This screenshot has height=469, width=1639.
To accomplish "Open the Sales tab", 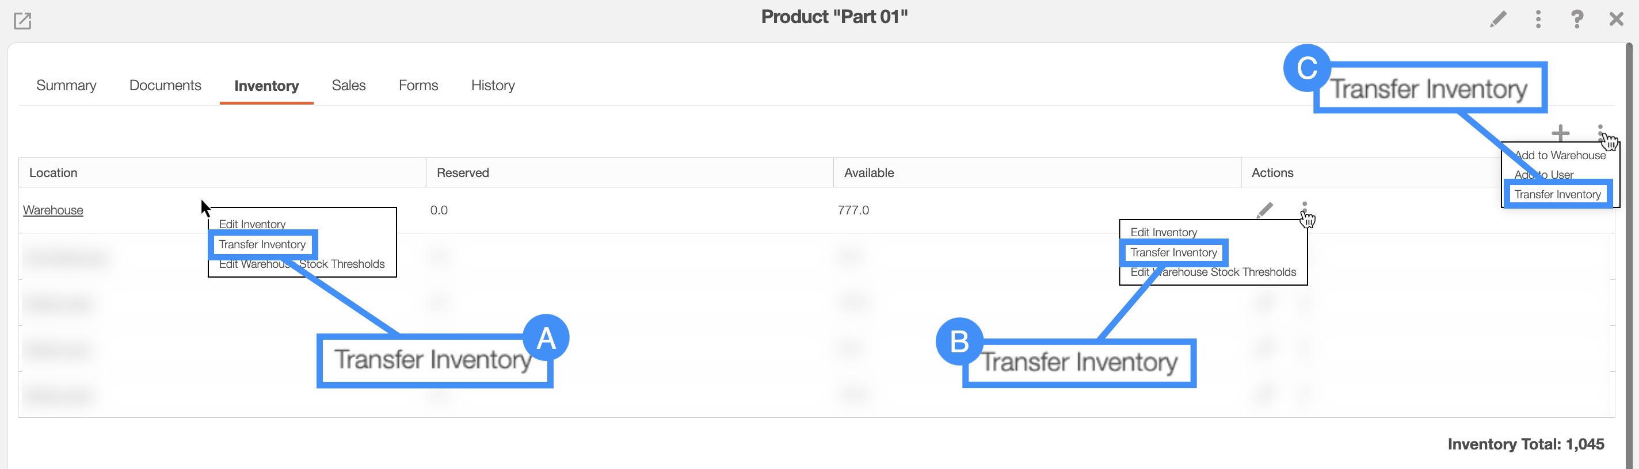I will click(349, 86).
